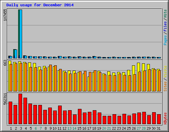
Task: Click x-axis day label 18
Action: point(94,128)
